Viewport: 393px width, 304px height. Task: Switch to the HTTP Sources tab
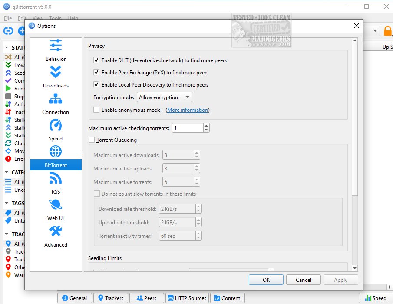tap(187, 298)
